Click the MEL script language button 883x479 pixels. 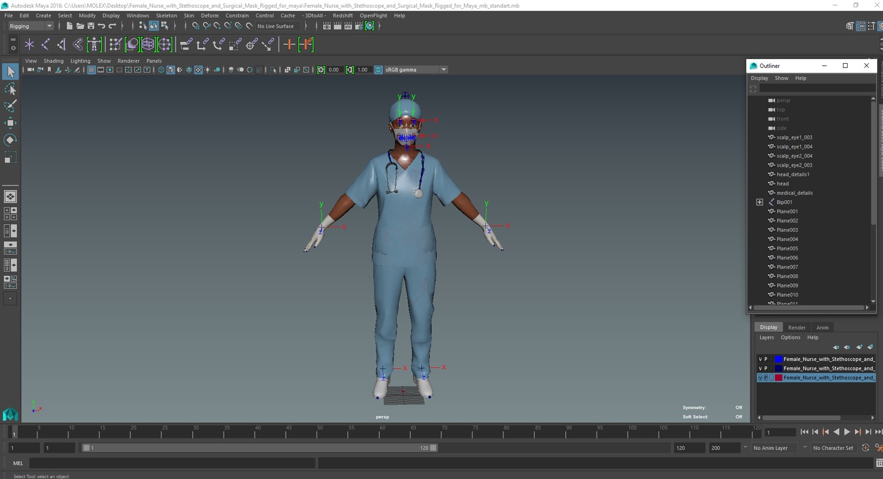pyautogui.click(x=18, y=463)
